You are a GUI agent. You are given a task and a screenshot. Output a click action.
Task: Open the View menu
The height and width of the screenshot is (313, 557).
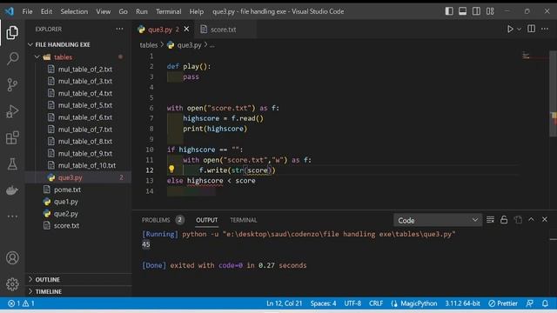(x=103, y=11)
